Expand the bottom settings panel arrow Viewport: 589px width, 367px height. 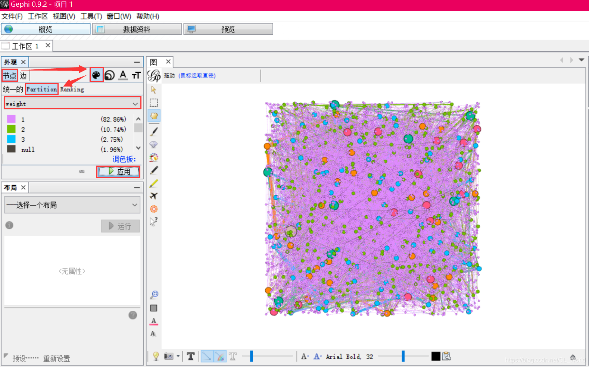(x=573, y=357)
